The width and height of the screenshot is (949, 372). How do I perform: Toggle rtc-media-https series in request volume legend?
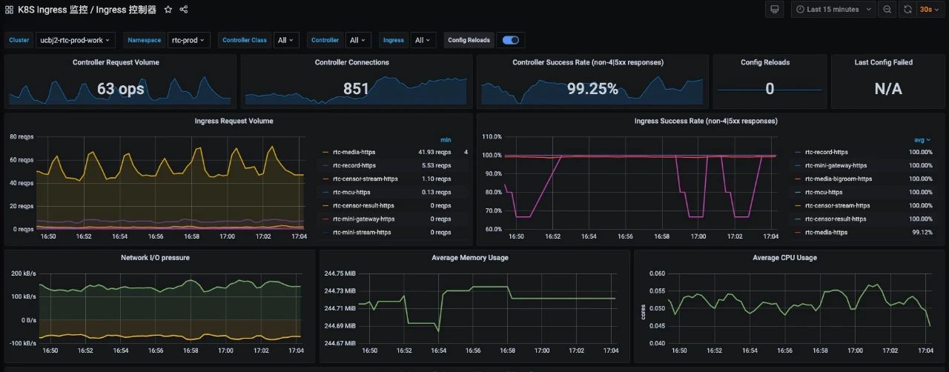pos(354,153)
